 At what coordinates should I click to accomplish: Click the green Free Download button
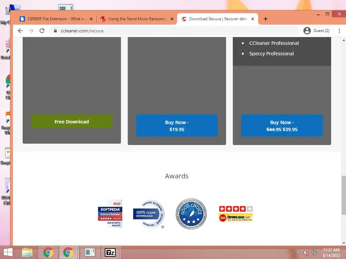click(72, 121)
